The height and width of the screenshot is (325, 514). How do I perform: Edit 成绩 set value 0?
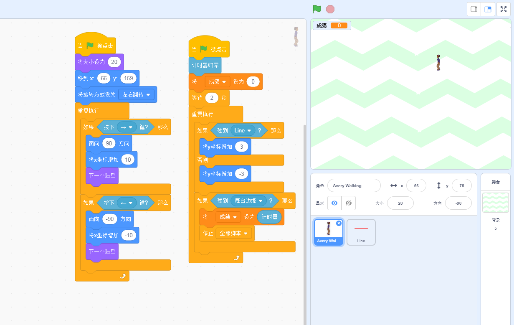(x=253, y=81)
